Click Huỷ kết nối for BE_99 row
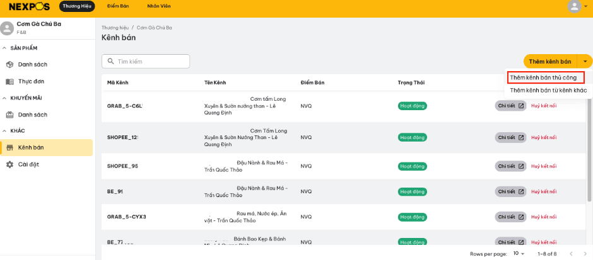The width and height of the screenshot is (593, 260). [x=544, y=191]
